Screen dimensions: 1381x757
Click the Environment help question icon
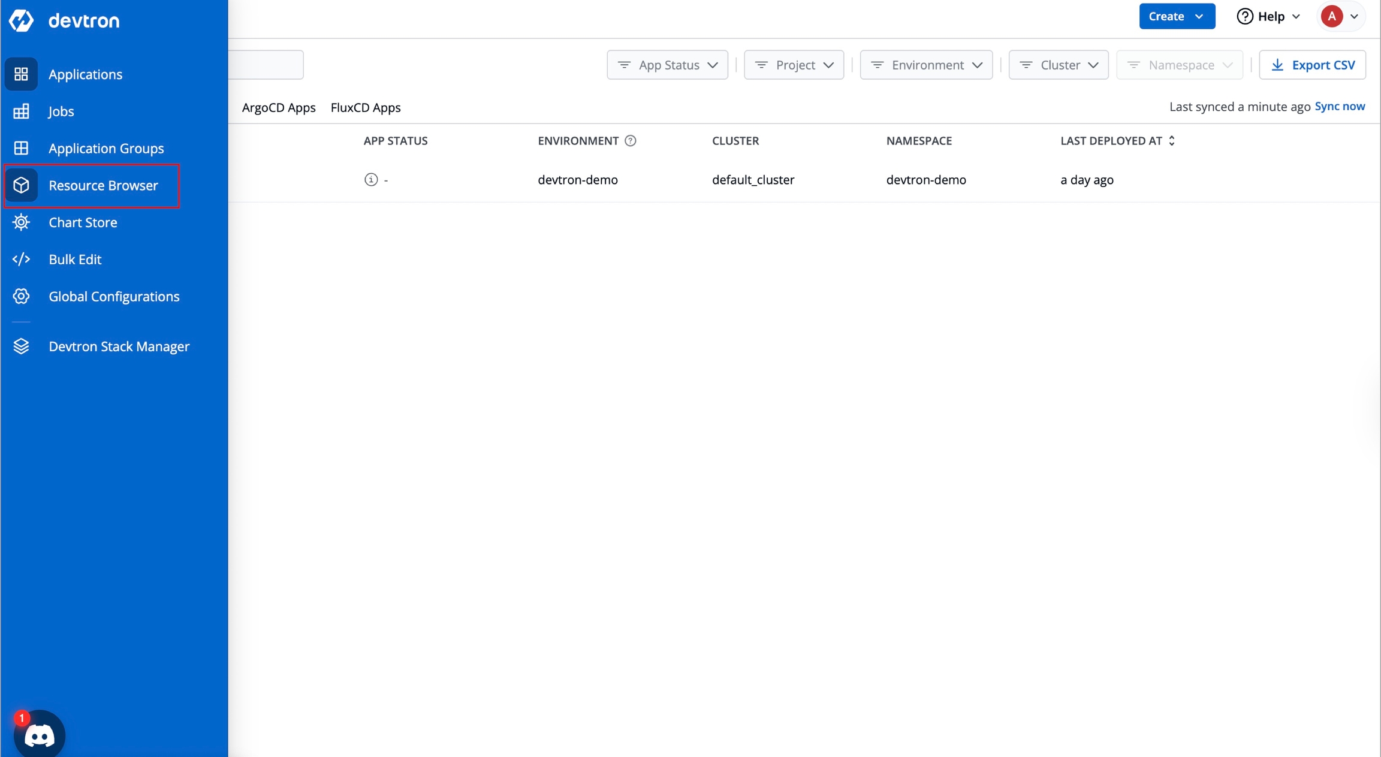pyautogui.click(x=630, y=141)
